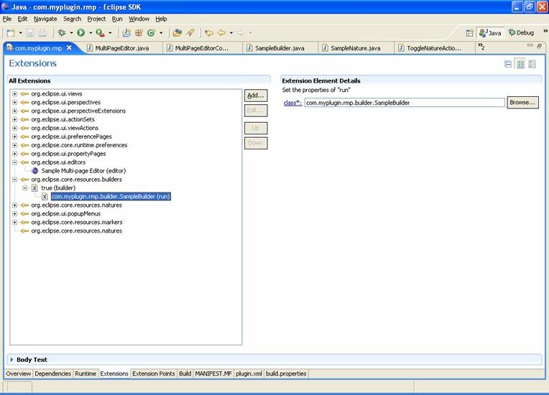Switch to the build.properties tab
The width and height of the screenshot is (549, 395).
286,373
